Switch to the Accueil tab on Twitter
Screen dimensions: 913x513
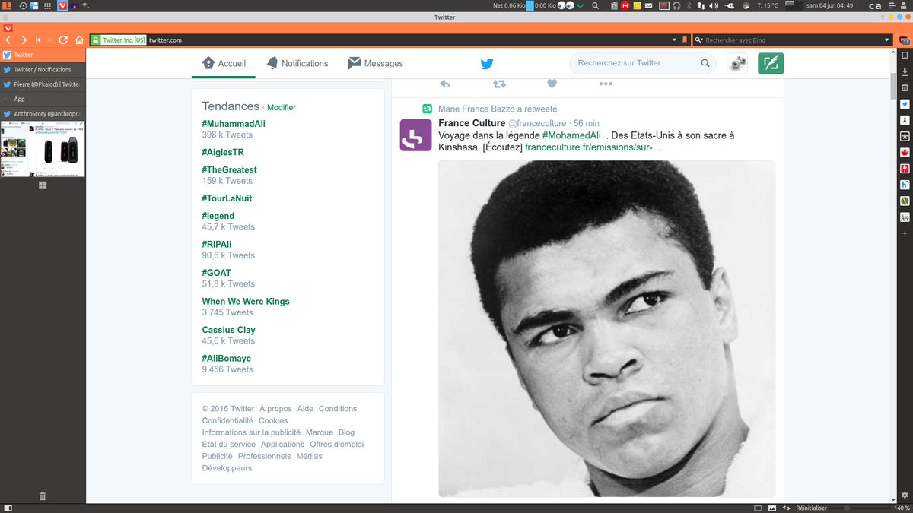click(x=224, y=63)
